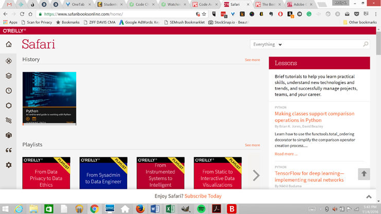Open Word from the taskbar
Screen dimensions: 381x214
(155, 209)
